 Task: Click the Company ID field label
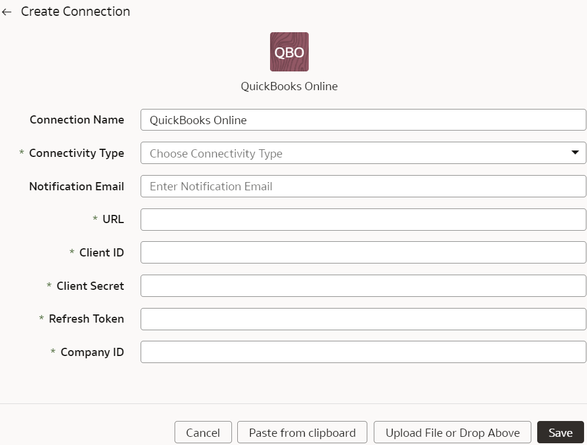(x=92, y=352)
